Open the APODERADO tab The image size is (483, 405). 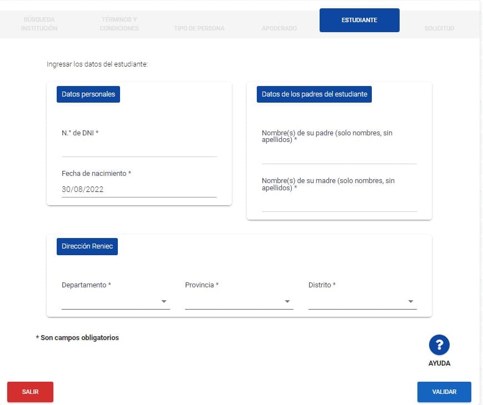pyautogui.click(x=279, y=28)
